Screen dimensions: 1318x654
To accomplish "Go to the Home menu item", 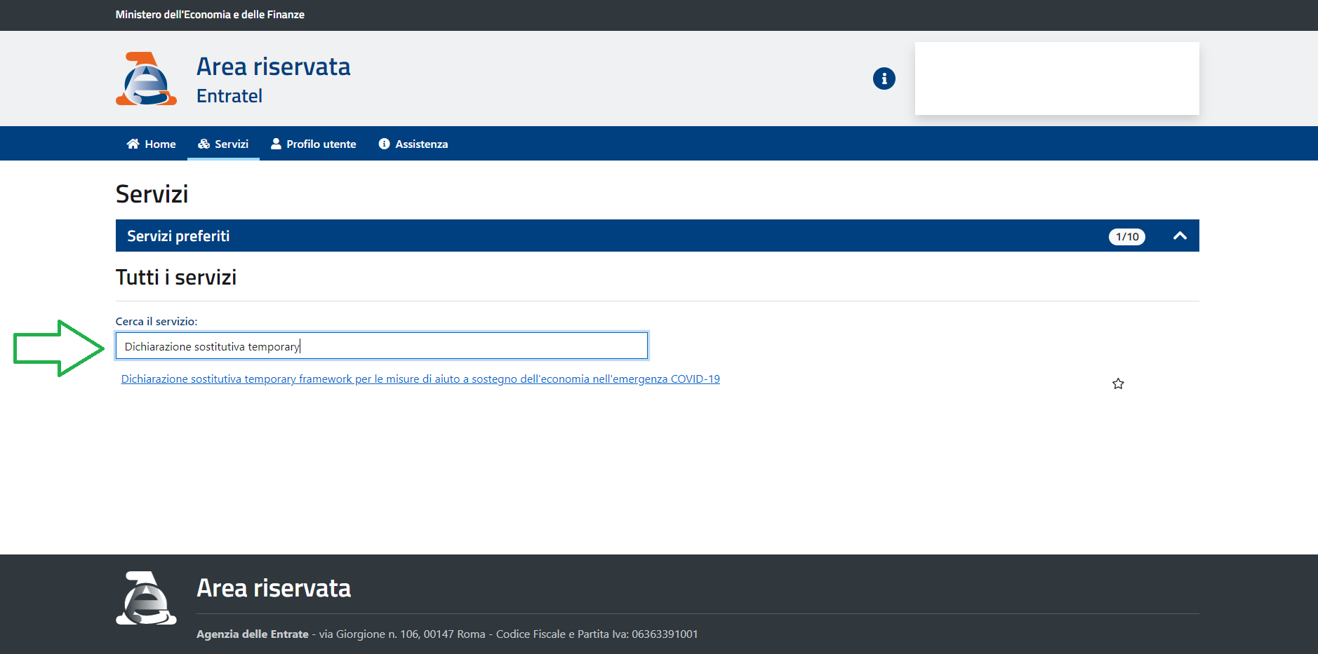I will (x=152, y=144).
